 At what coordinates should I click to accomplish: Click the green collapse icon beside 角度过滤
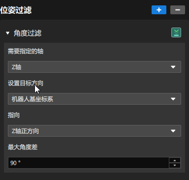[x=176, y=32]
